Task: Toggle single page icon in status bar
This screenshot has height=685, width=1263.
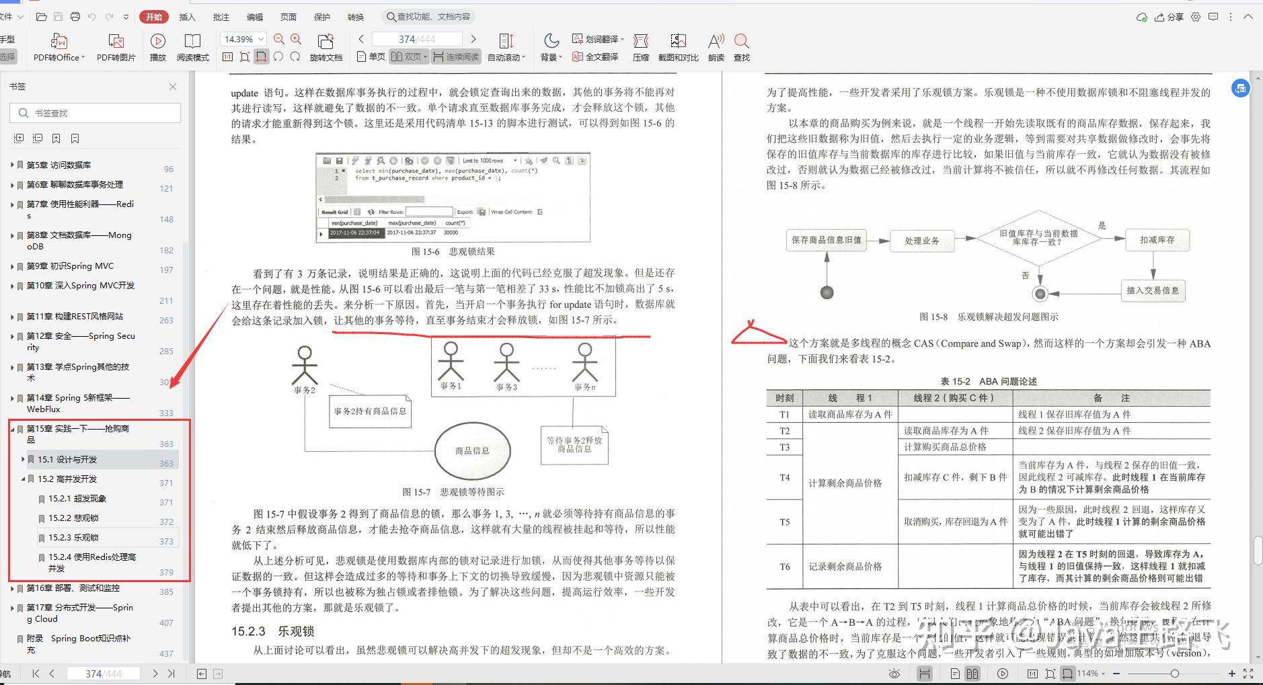Action: [955, 674]
